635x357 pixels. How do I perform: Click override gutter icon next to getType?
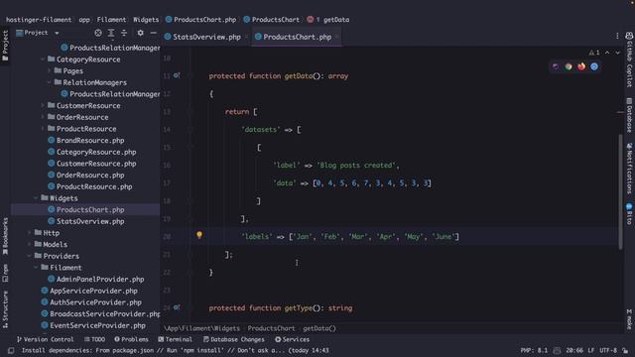pyautogui.click(x=177, y=307)
